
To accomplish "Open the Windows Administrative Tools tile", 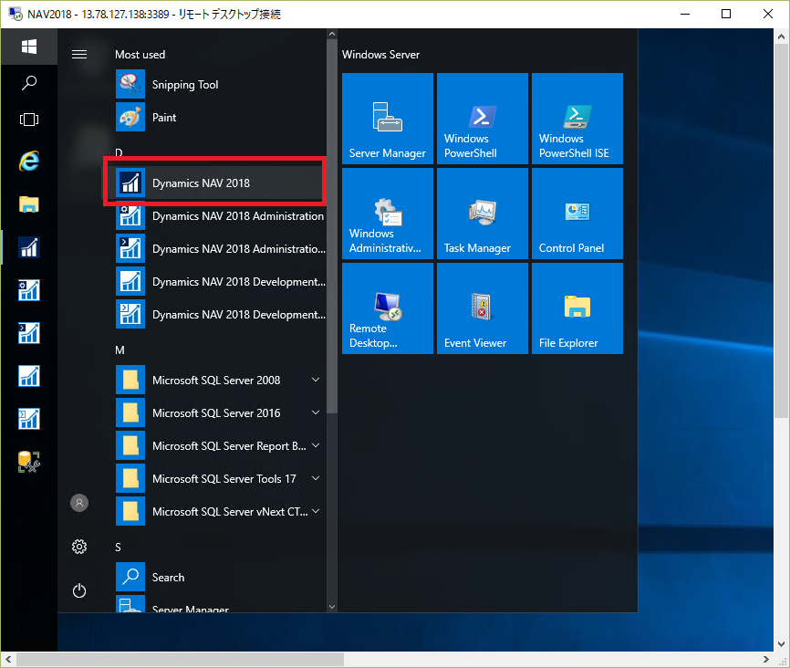I will point(388,214).
